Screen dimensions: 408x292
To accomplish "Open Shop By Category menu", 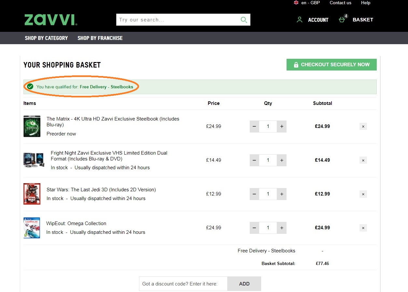I will point(46,38).
